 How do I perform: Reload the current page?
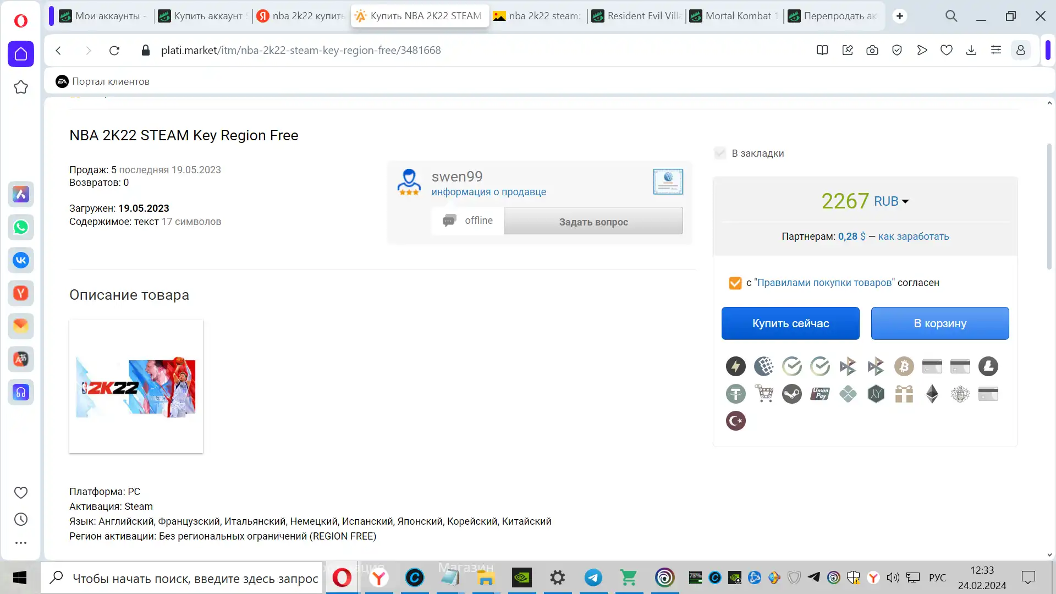point(114,50)
